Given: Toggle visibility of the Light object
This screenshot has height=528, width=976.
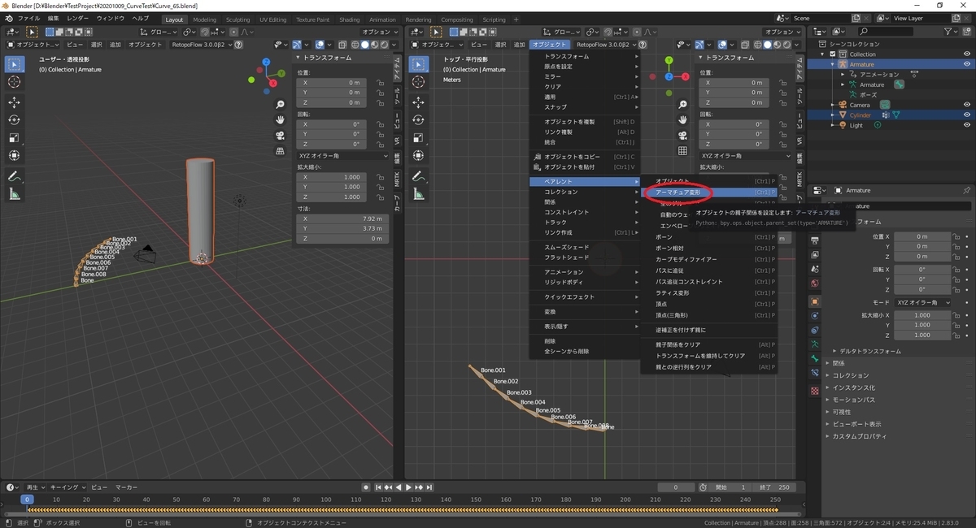Looking at the screenshot, I should pyautogui.click(x=967, y=125).
